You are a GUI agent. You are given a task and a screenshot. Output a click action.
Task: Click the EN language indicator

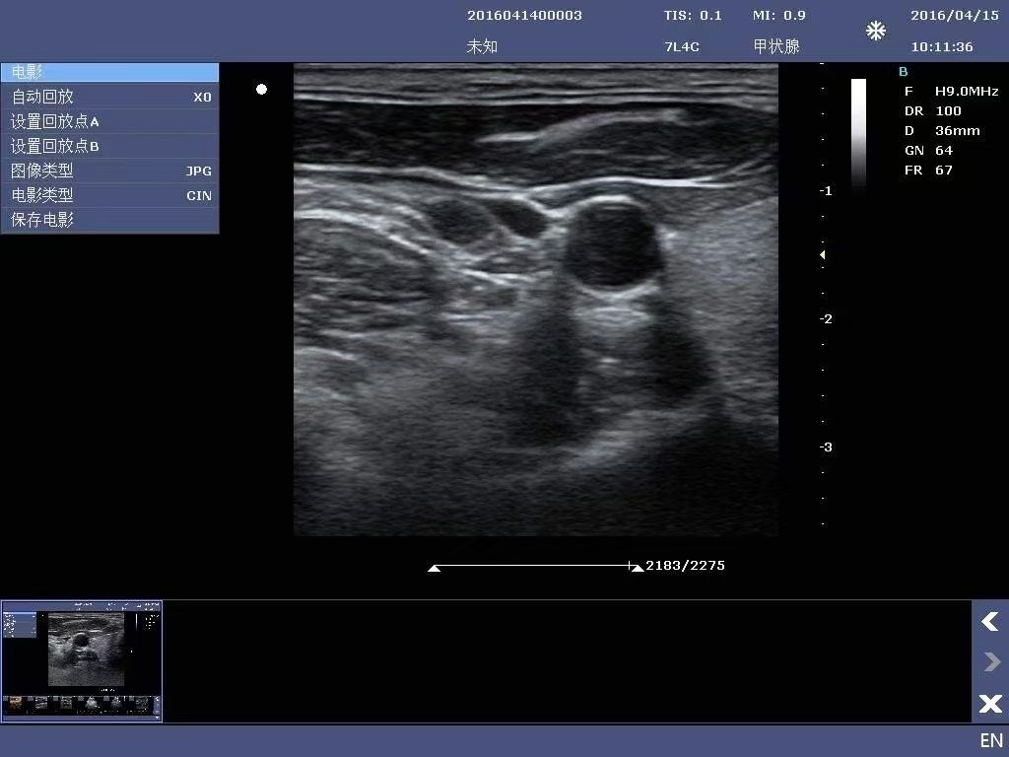pos(990,740)
